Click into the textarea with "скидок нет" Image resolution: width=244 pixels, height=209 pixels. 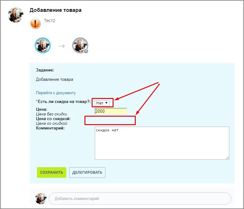pyautogui.click(x=162, y=143)
